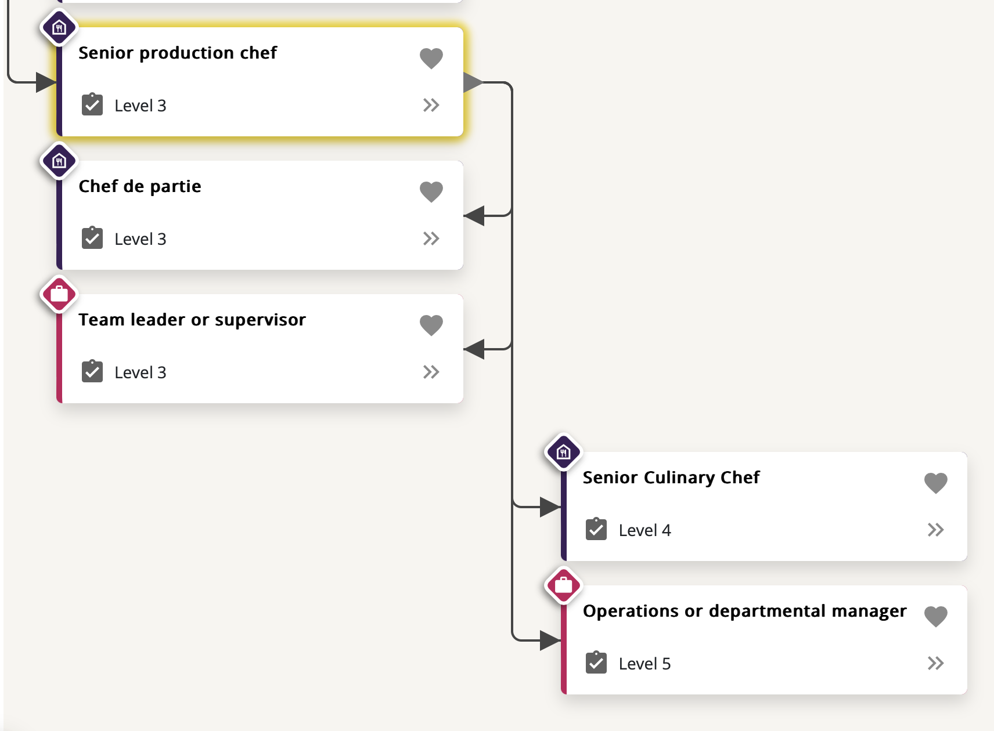Viewport: 994px width, 731px height.
Task: Expand details for Senior Culinary Chef
Action: [936, 529]
